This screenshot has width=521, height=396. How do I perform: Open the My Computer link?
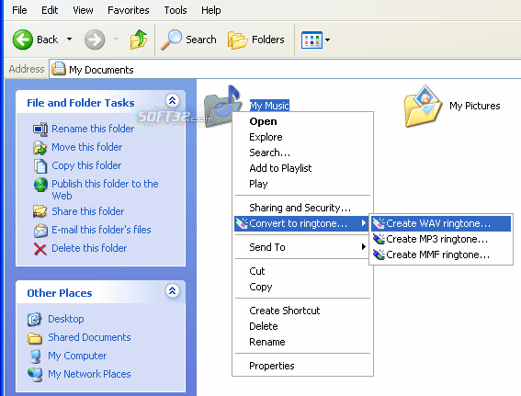click(x=77, y=356)
